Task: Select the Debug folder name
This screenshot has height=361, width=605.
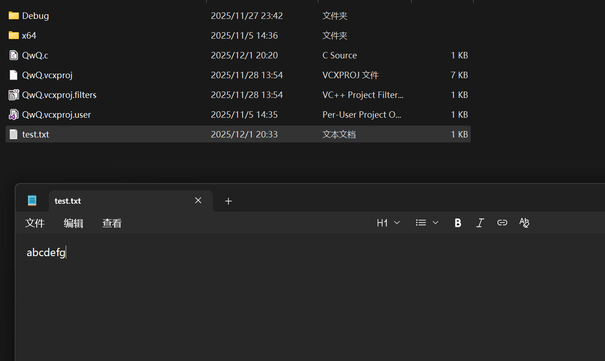Action: [35, 16]
